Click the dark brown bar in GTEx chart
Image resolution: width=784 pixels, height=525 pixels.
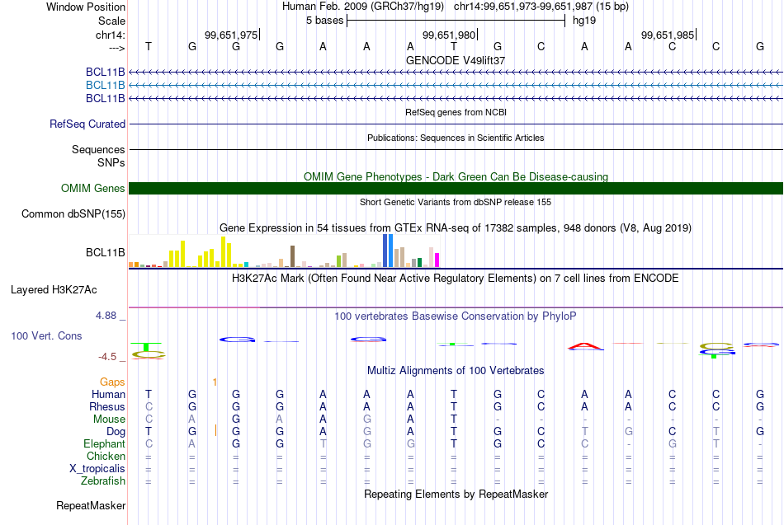coord(292,256)
